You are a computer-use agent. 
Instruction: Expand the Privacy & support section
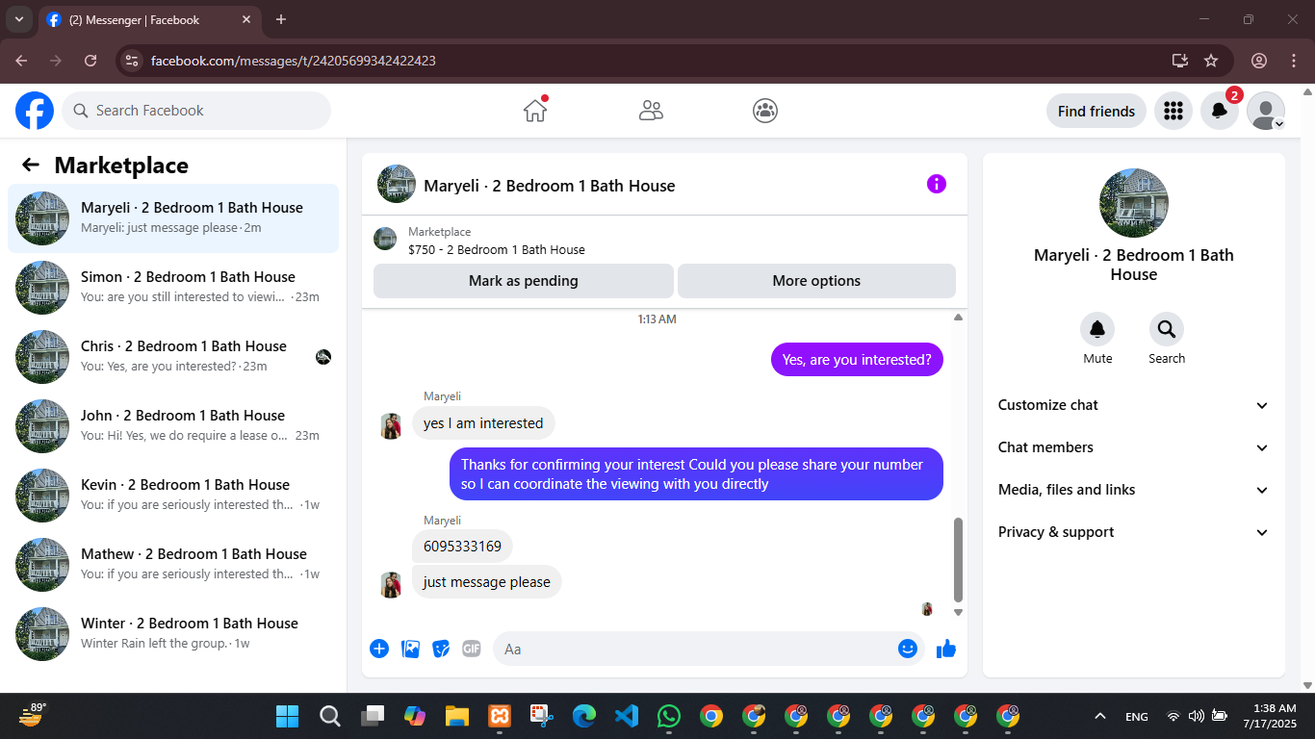(x=1134, y=532)
